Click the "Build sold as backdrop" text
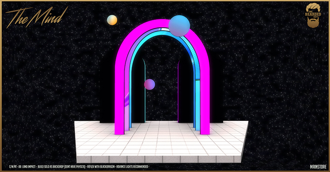 click(49, 167)
